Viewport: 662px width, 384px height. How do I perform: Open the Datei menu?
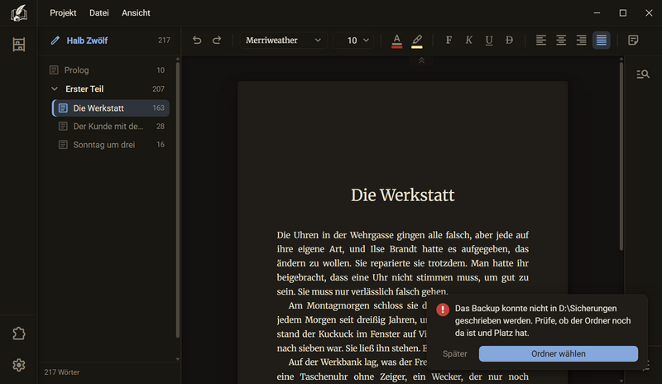98,13
